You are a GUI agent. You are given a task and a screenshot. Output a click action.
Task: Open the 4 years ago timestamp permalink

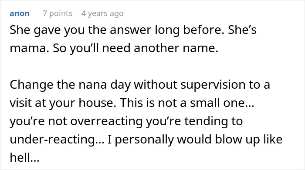pyautogui.click(x=102, y=13)
